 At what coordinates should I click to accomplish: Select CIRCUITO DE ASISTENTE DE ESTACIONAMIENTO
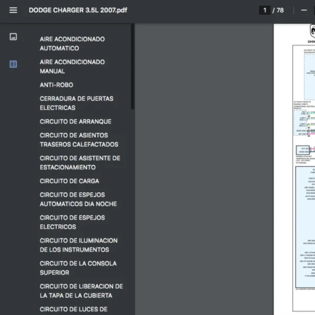pyautogui.click(x=80, y=163)
